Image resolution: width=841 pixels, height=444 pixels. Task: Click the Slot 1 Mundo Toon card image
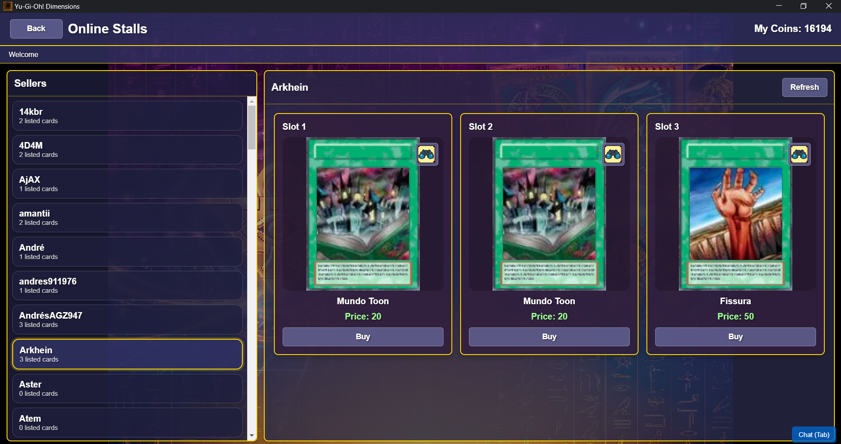(x=363, y=214)
